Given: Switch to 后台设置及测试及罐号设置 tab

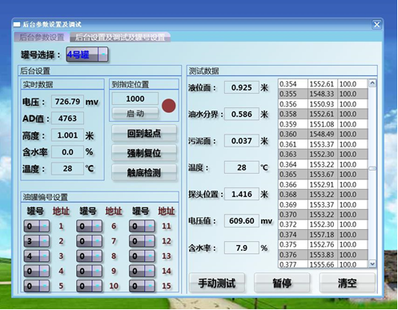Looking at the screenshot, I should click(120, 37).
